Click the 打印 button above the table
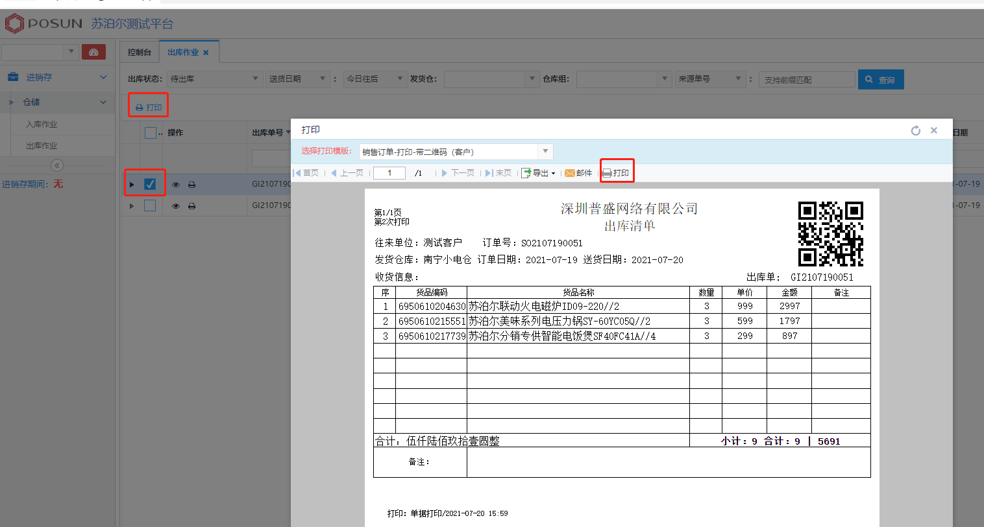 pos(149,107)
